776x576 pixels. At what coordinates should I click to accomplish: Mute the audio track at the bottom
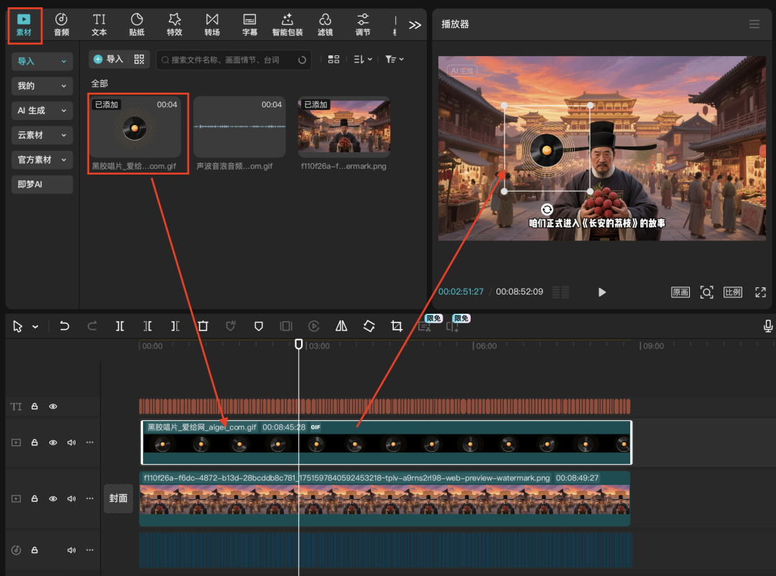coord(71,550)
